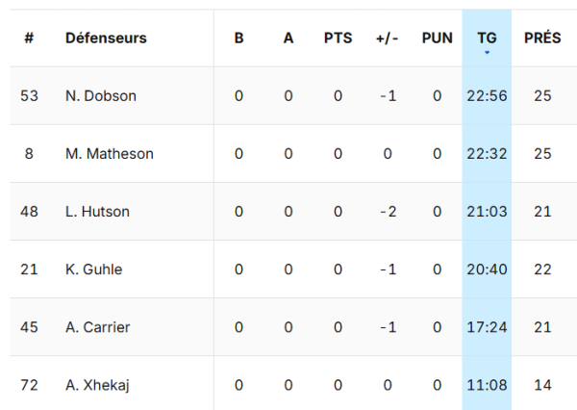
Task: Select the B goals column header
Action: 238,38
